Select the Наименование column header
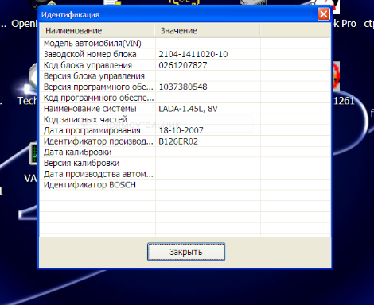Viewport: 374px width, 305px height. click(x=97, y=31)
